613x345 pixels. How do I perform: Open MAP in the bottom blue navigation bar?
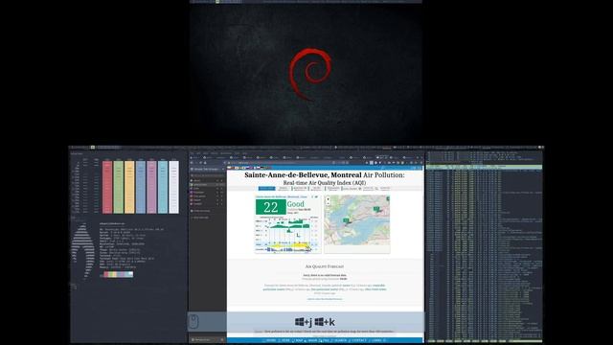pos(299,340)
